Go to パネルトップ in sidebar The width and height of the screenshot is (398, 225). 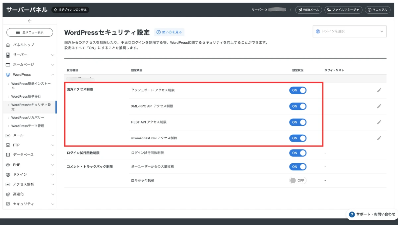[x=24, y=45]
